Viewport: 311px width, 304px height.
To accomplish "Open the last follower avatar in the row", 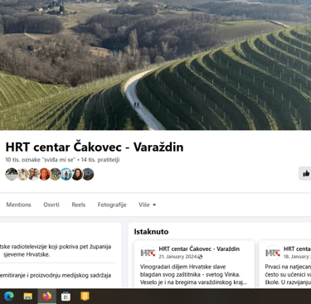I will [88, 174].
